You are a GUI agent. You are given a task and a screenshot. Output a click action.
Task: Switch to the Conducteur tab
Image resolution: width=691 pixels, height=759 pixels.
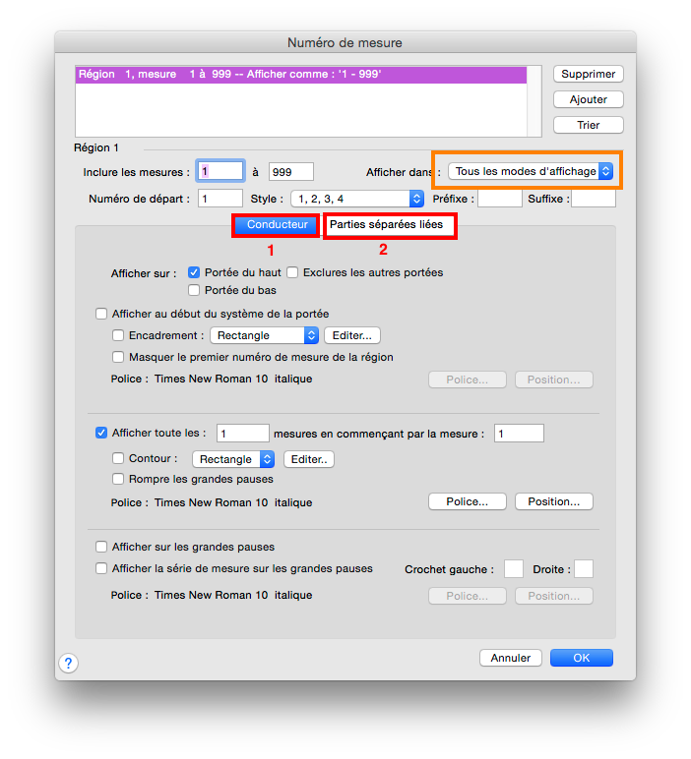[x=277, y=225]
